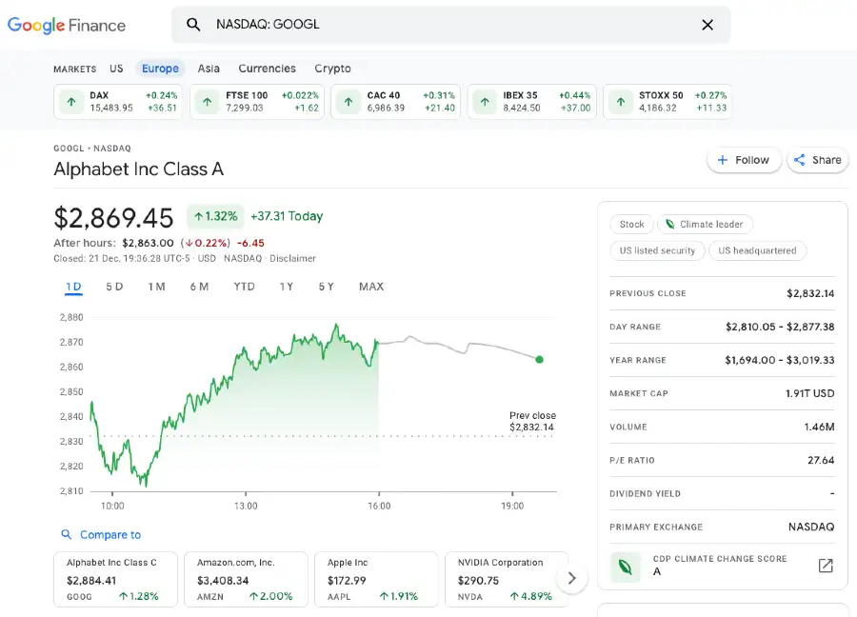Click the Volume value 1.46M

(x=819, y=427)
